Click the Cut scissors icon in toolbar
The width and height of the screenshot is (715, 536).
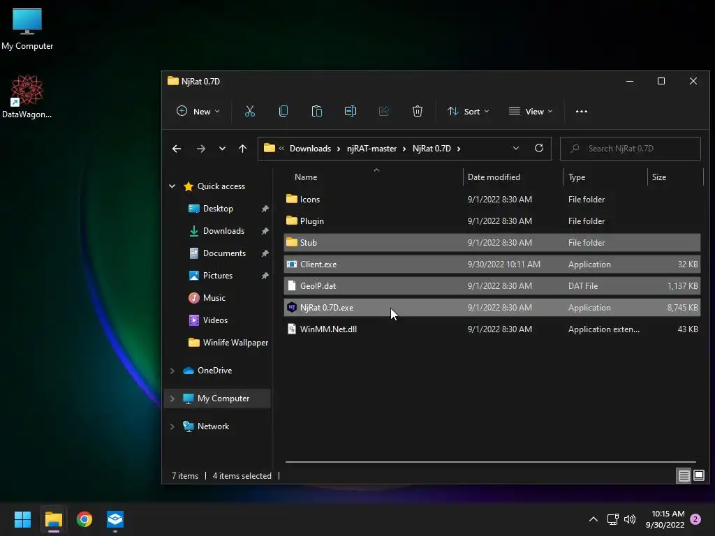tap(249, 111)
